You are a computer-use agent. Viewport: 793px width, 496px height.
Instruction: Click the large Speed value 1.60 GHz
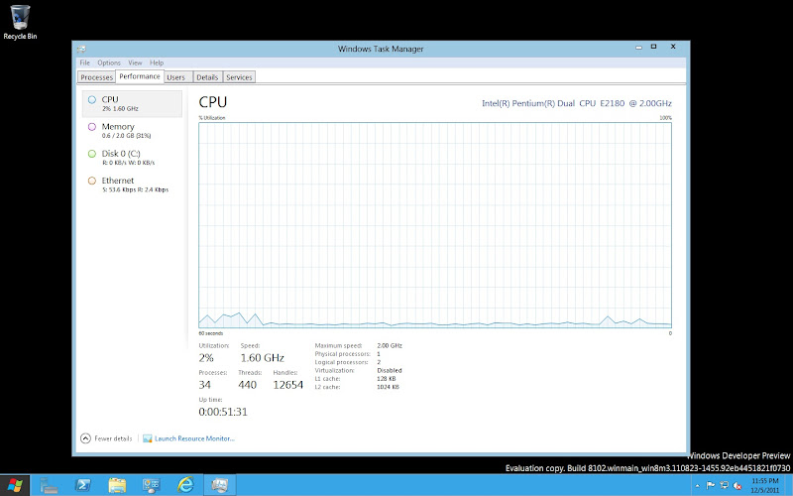click(262, 358)
